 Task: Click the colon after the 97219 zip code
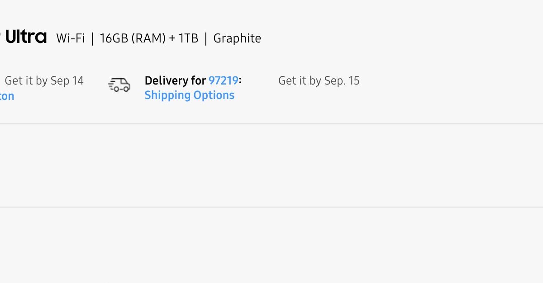pos(240,81)
